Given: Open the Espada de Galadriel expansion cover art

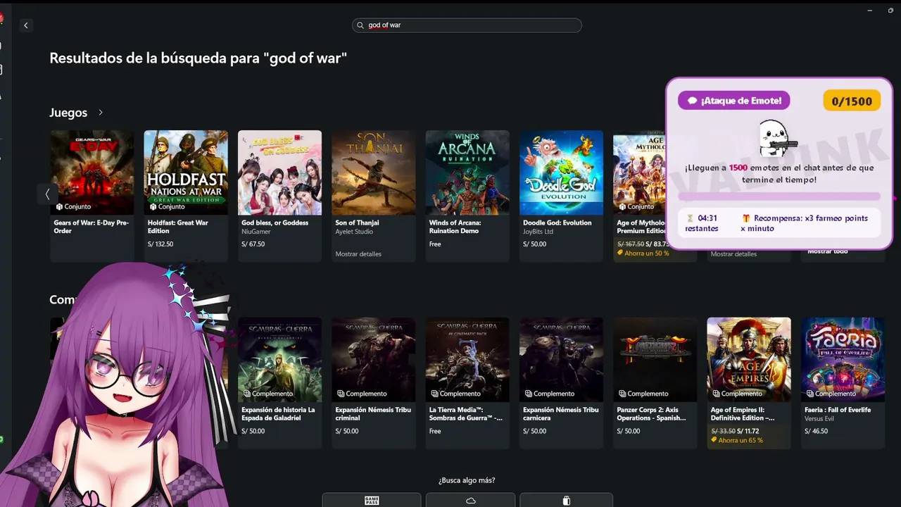Looking at the screenshot, I should [279, 360].
